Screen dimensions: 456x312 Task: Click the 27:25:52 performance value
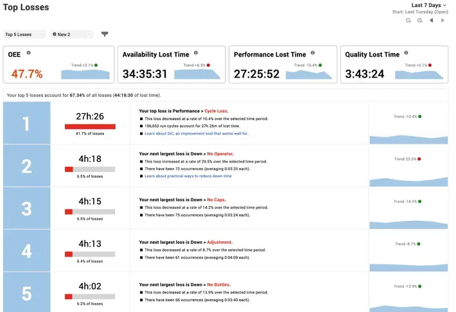[256, 74]
